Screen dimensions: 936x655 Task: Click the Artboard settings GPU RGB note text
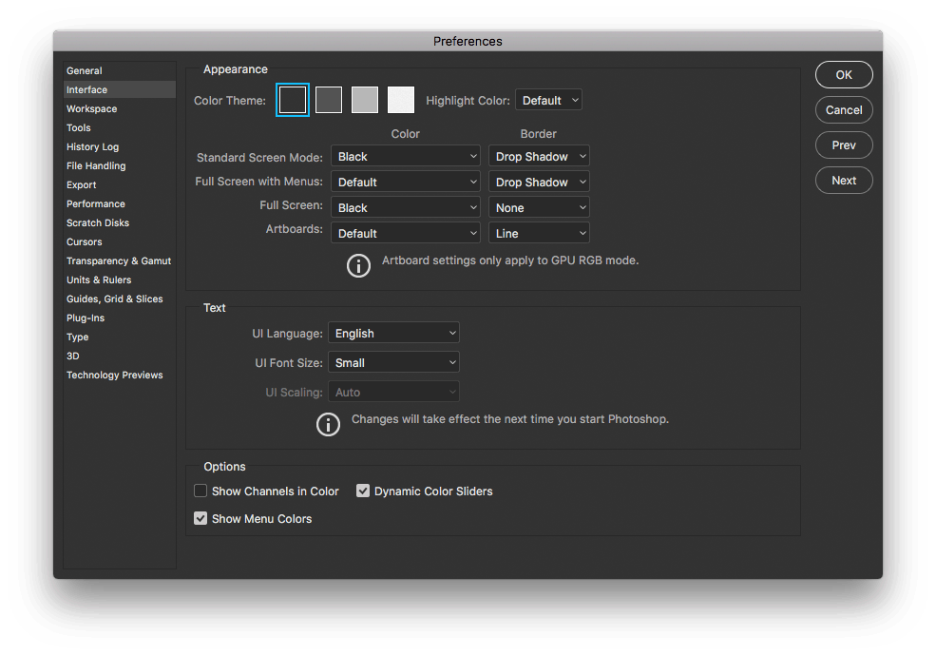(510, 260)
